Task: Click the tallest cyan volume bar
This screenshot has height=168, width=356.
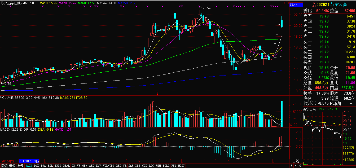Action: coord(282,114)
